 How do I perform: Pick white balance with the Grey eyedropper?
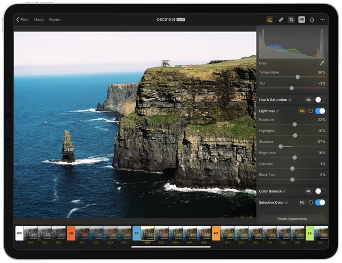point(322,63)
